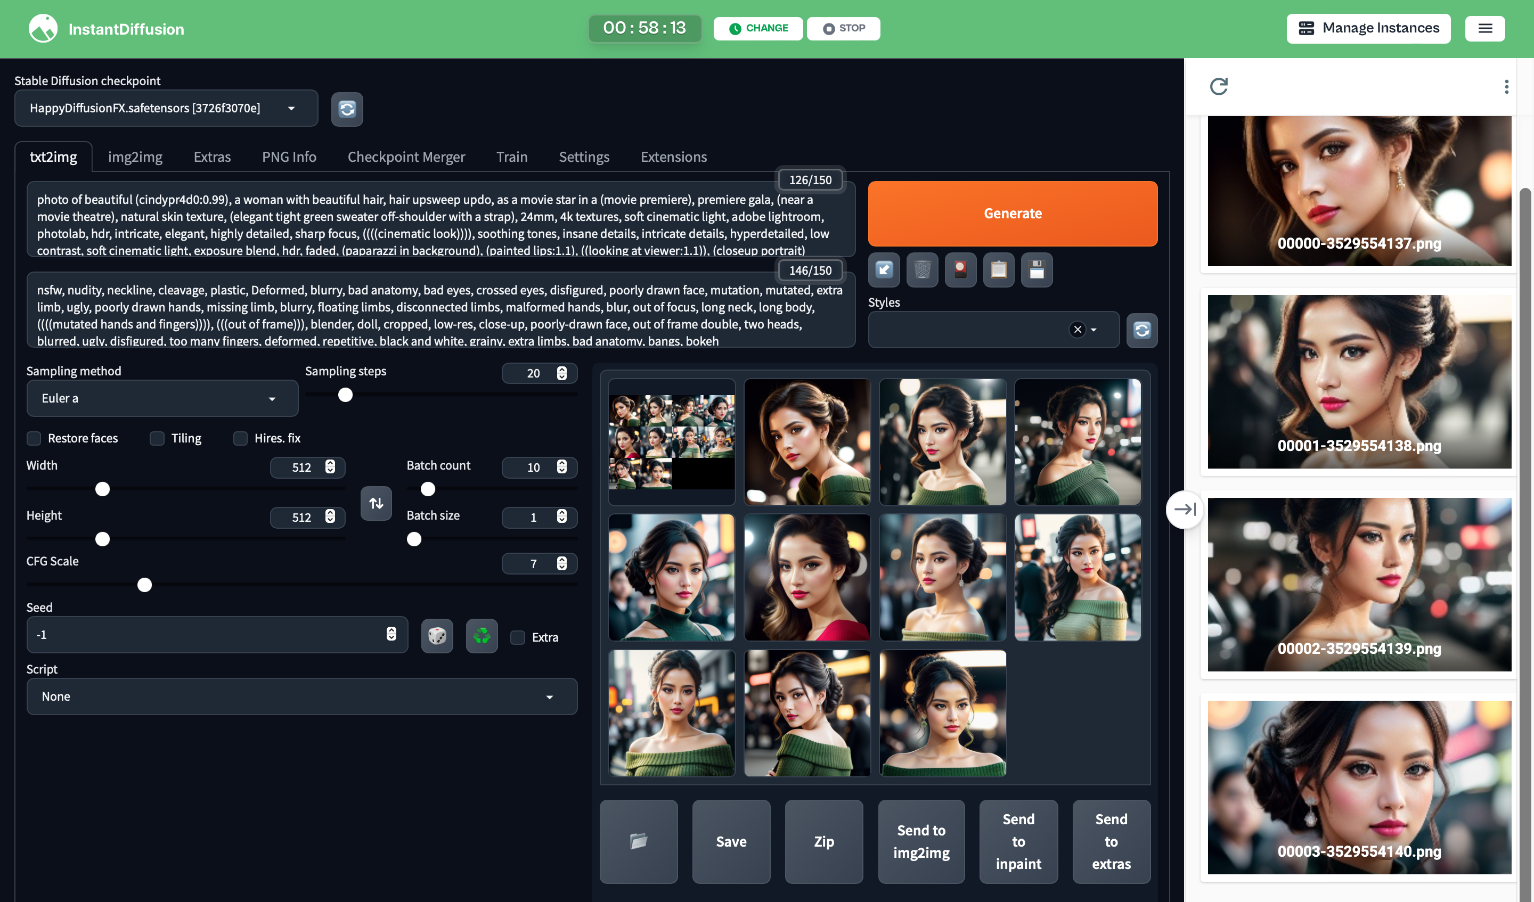The image size is (1534, 902).
Task: Open the PNG Info tab
Action: coord(289,157)
